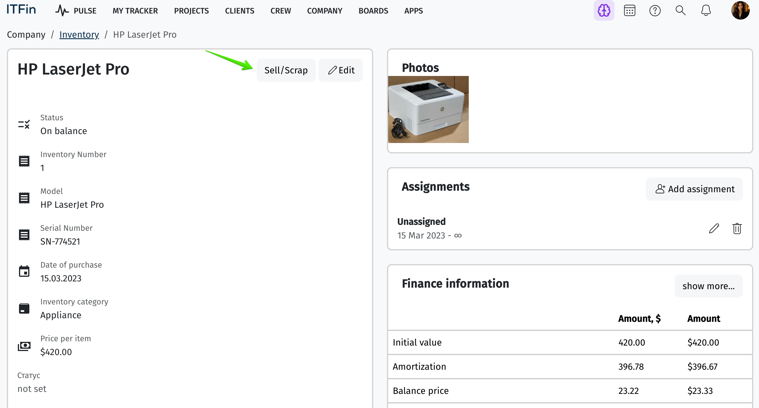Click the search magnifier icon
This screenshot has height=408, width=759.
680,11
